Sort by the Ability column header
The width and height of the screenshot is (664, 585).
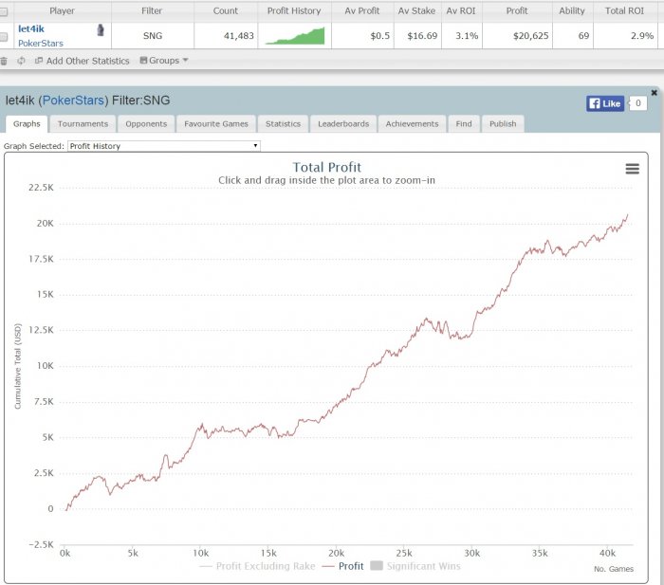coord(572,11)
